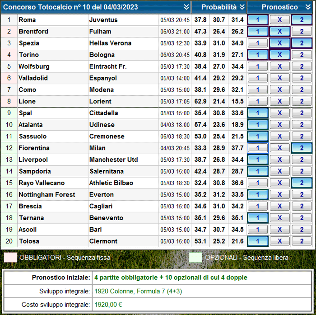Pick 2 for Fiorentina-Milan match
Screen dimensions: 316x315
[x=302, y=148]
